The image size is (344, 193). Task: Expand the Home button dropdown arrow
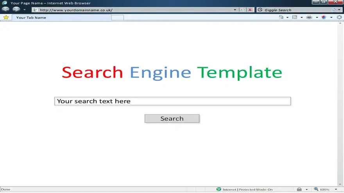click(x=287, y=18)
